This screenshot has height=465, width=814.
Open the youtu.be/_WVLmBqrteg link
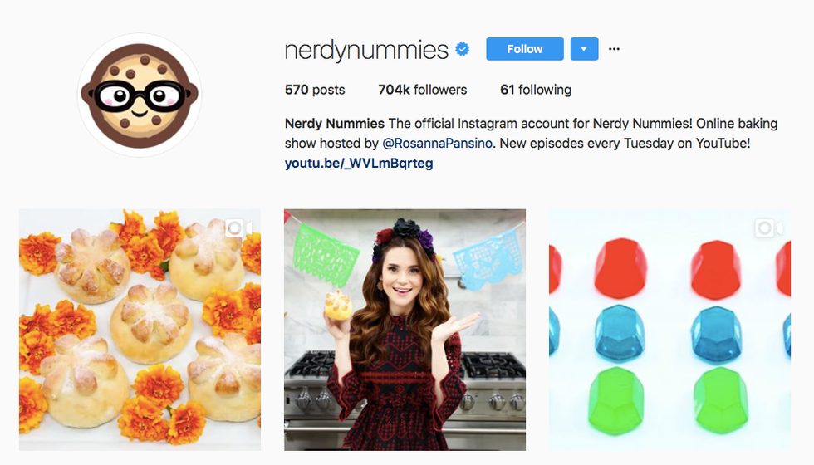(359, 163)
